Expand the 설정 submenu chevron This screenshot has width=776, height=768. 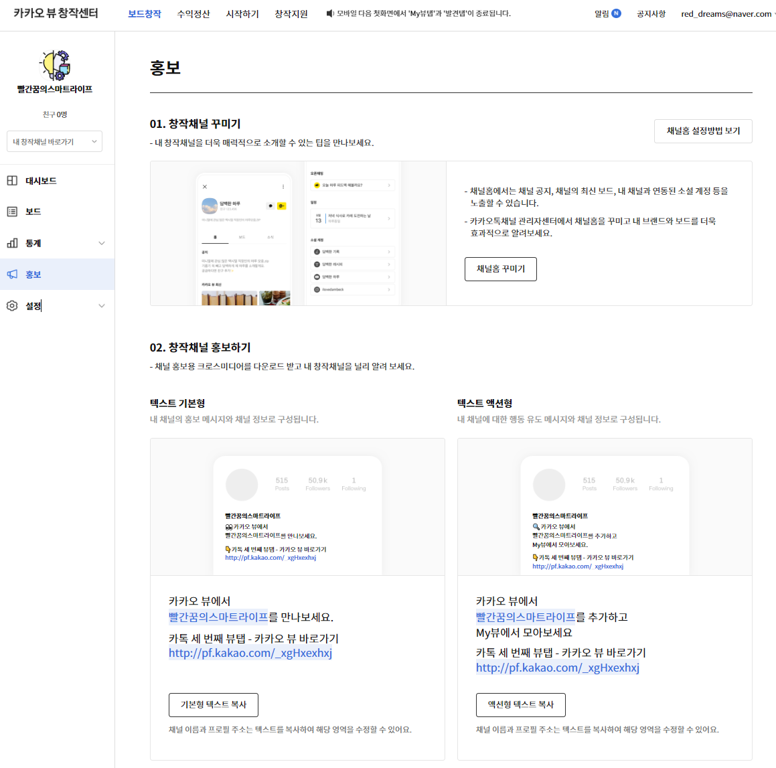102,306
